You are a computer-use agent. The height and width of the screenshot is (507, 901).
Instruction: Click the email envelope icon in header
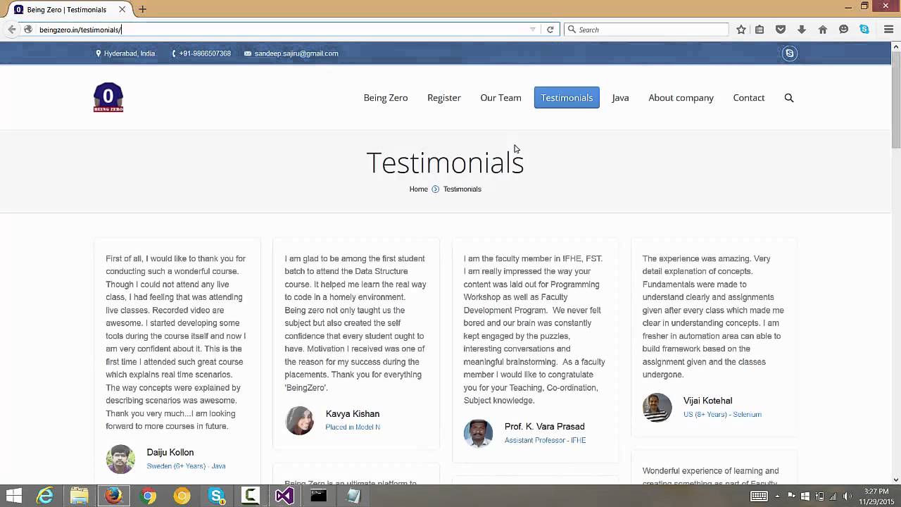248,54
